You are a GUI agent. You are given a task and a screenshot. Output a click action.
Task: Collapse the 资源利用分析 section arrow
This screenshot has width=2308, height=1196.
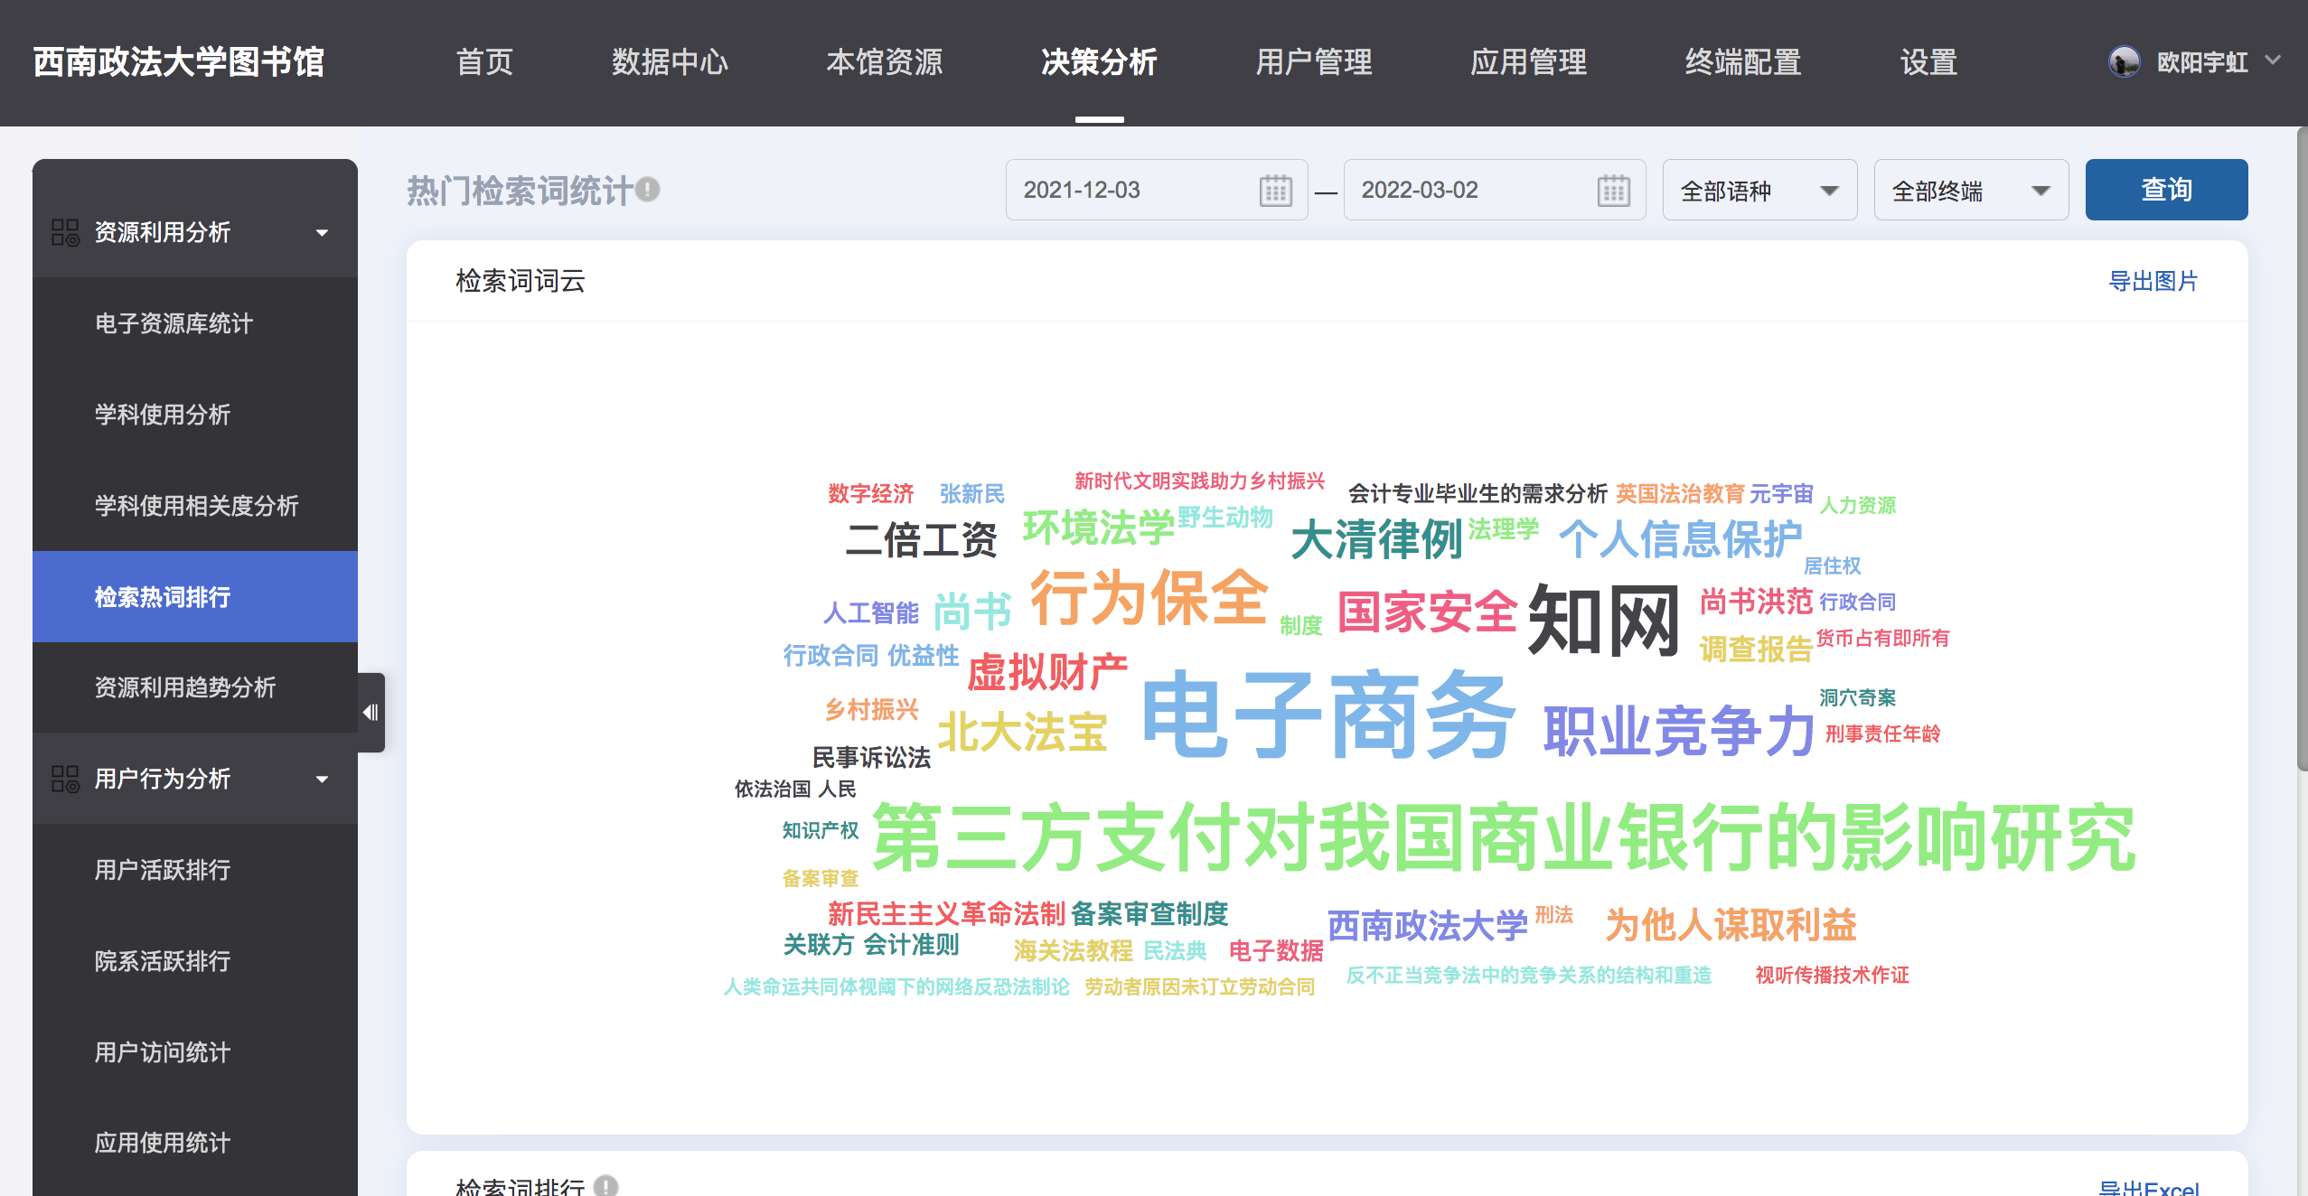pos(322,233)
